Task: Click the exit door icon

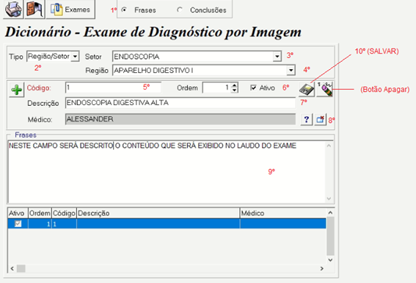Action: tap(34, 10)
